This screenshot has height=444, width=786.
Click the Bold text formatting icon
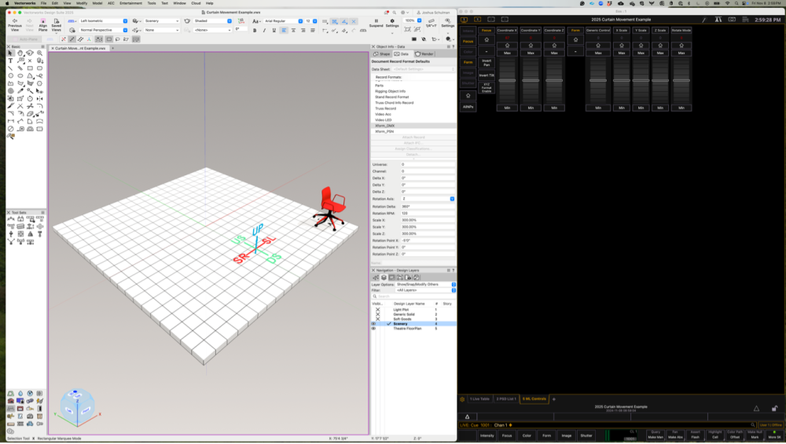255,31
